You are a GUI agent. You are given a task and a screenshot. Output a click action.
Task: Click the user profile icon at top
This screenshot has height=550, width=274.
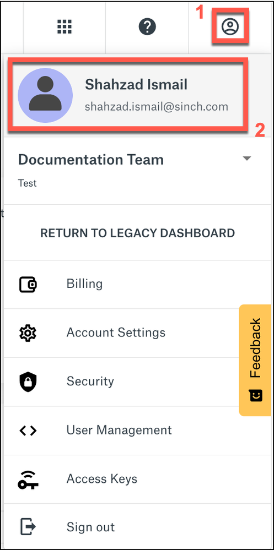tap(230, 26)
